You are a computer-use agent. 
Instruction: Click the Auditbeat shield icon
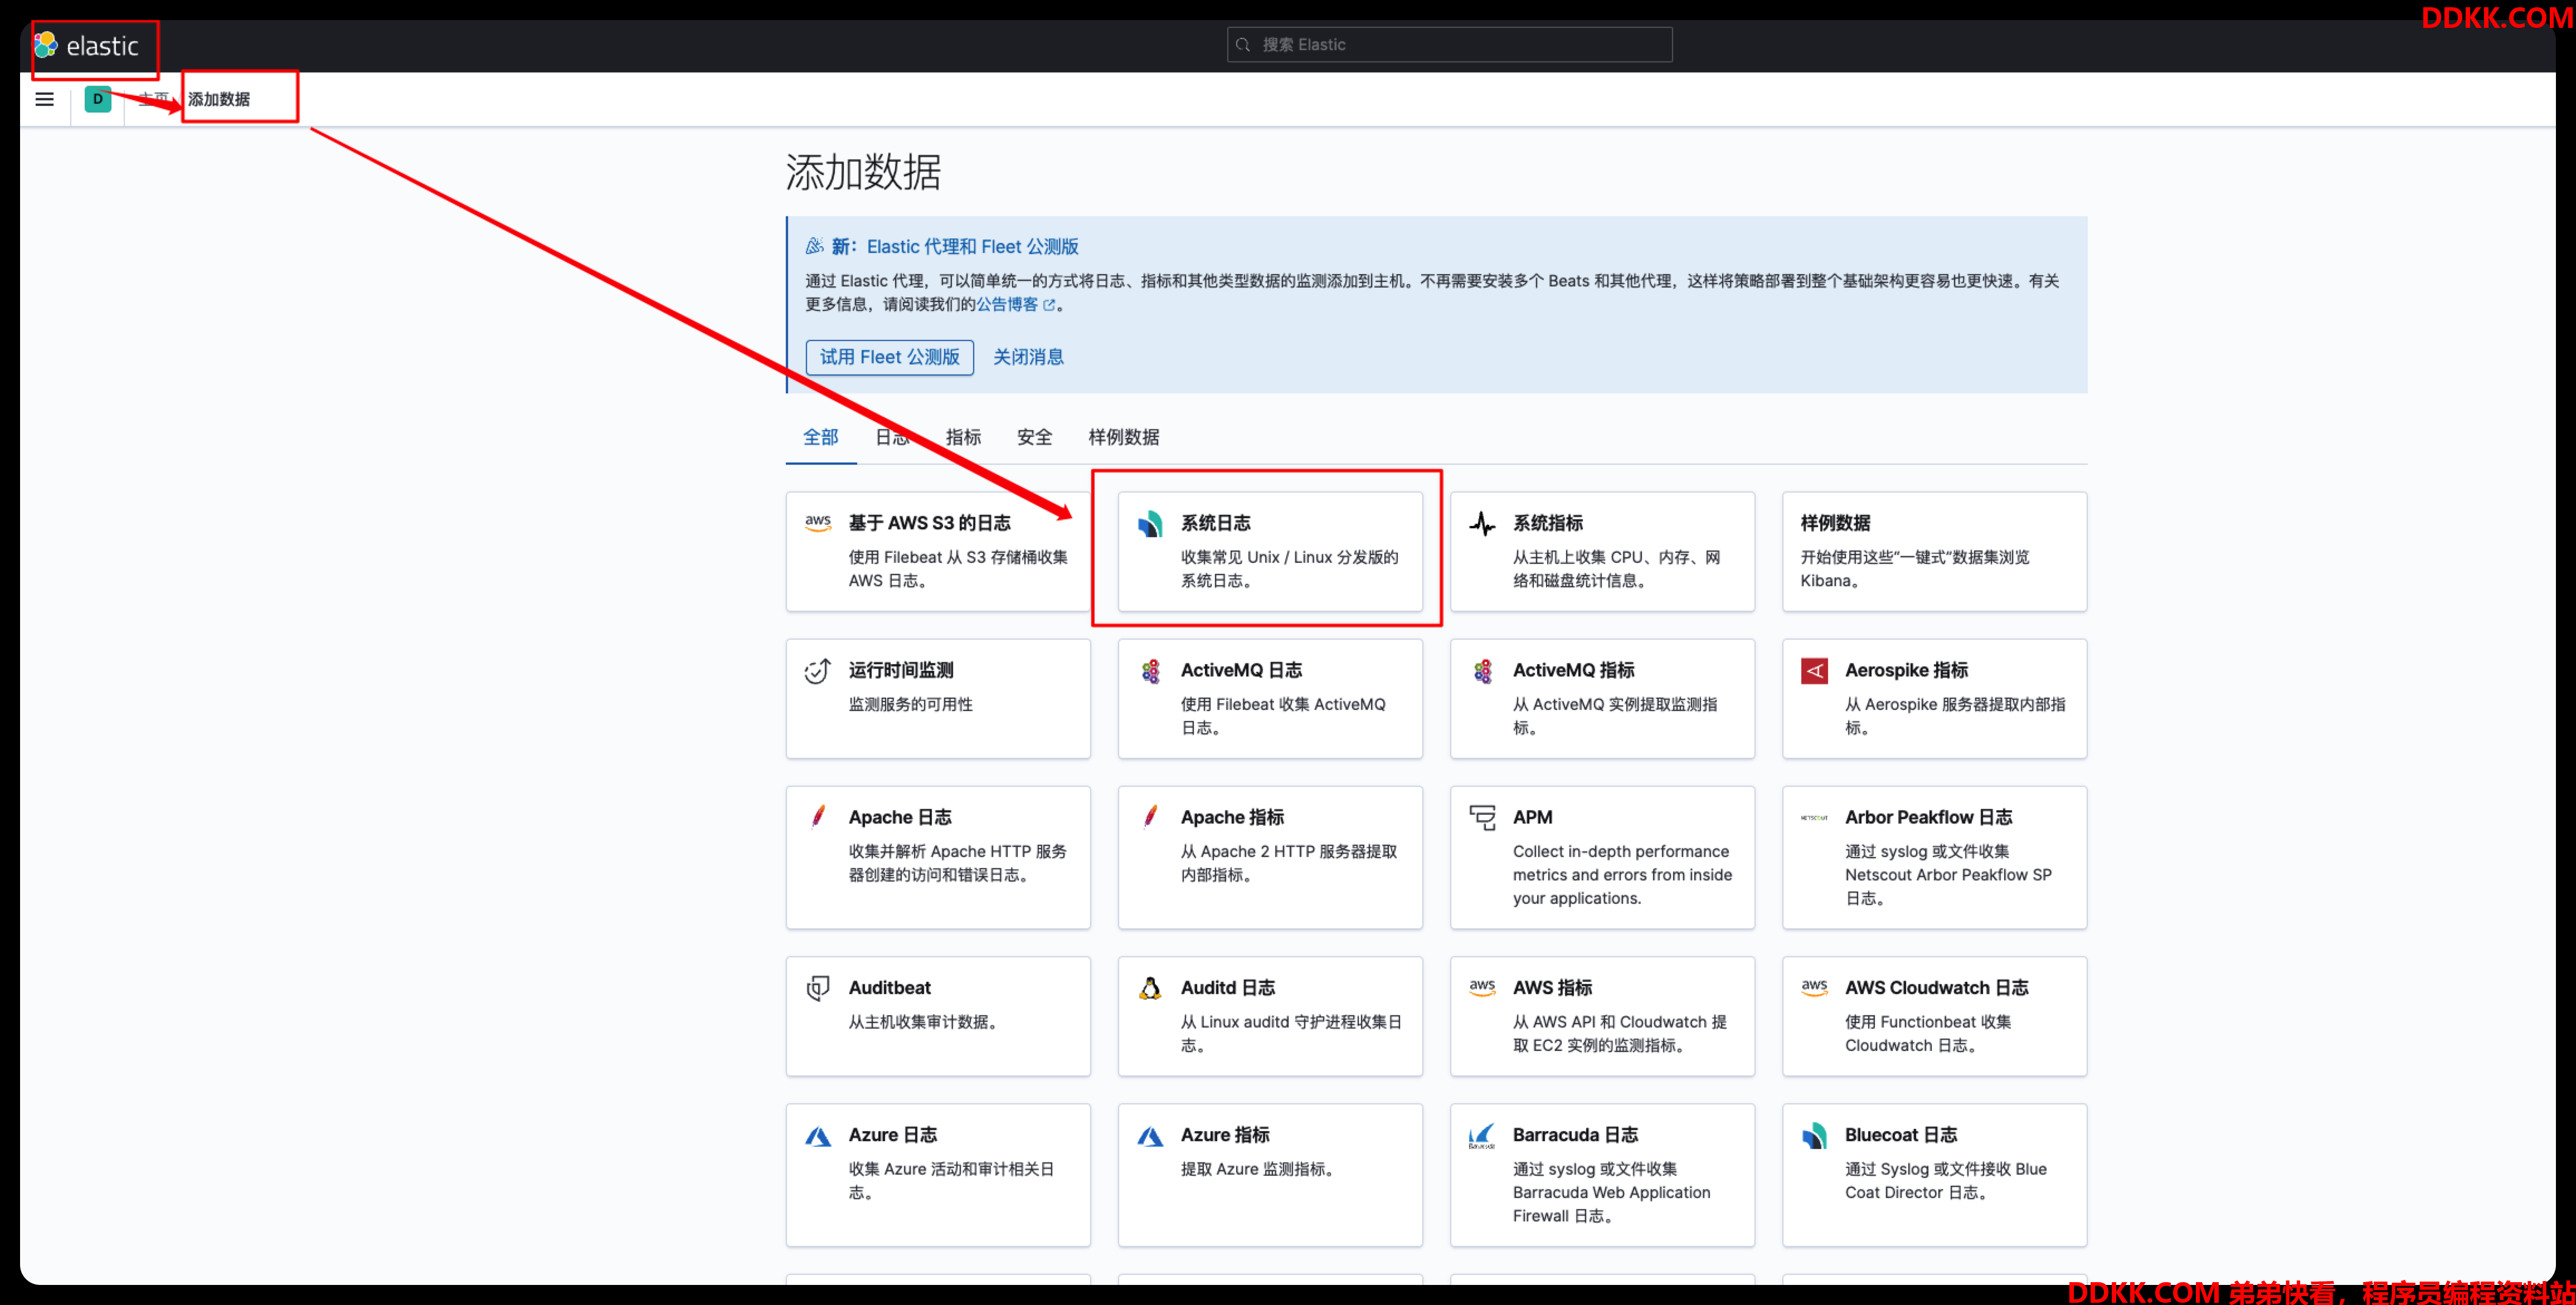click(818, 988)
